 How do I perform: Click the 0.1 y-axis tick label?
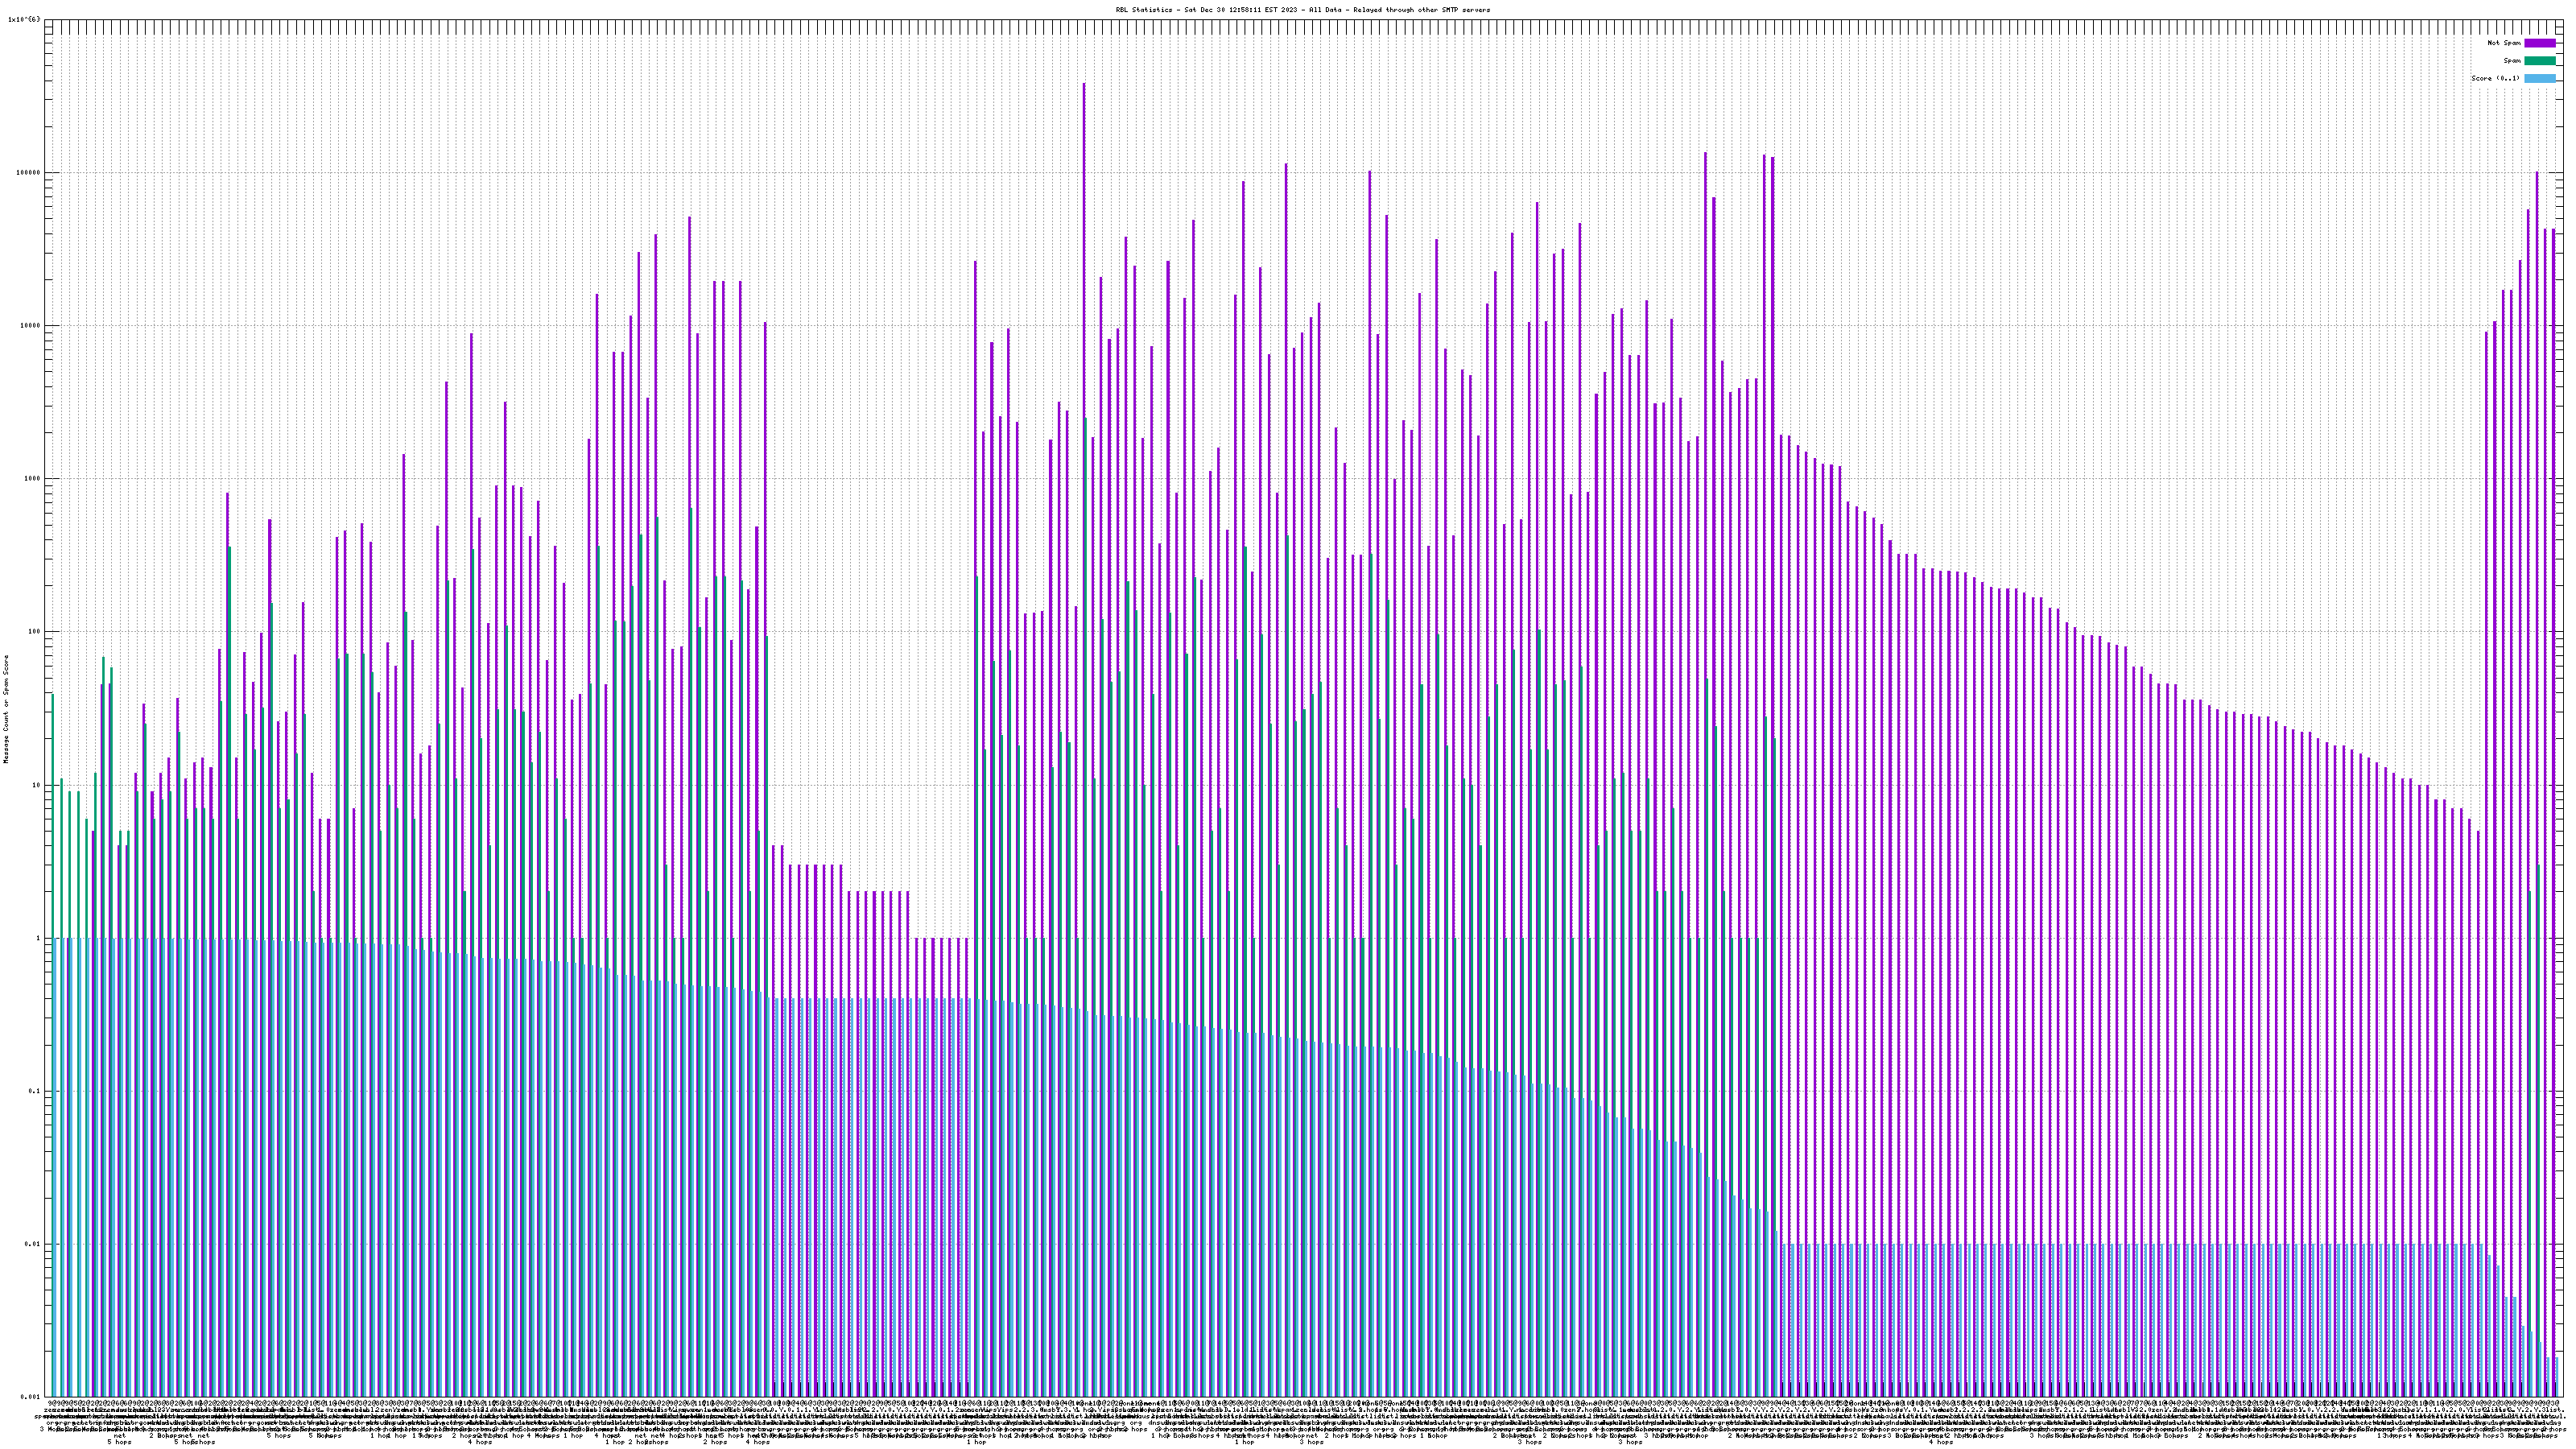(35, 1091)
